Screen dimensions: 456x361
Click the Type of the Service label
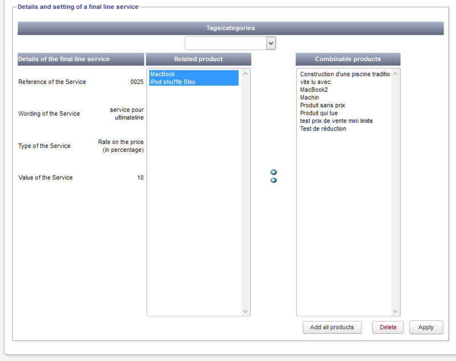(44, 146)
